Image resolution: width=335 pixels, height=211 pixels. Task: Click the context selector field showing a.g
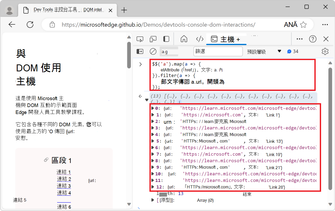tap(169, 52)
